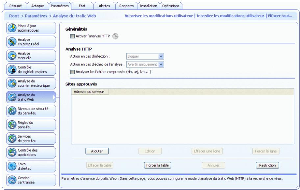Viewport: 300px width, 190px height.
Task: Click the Niveaux de sécurité du pare-feu icon
Action: pyautogui.click(x=12, y=111)
